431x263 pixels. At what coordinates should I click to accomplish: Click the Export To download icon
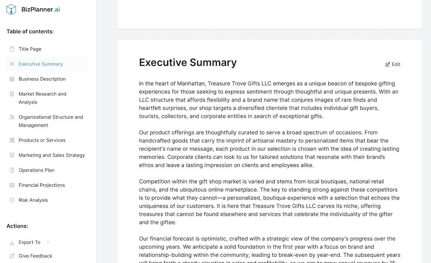click(12, 243)
